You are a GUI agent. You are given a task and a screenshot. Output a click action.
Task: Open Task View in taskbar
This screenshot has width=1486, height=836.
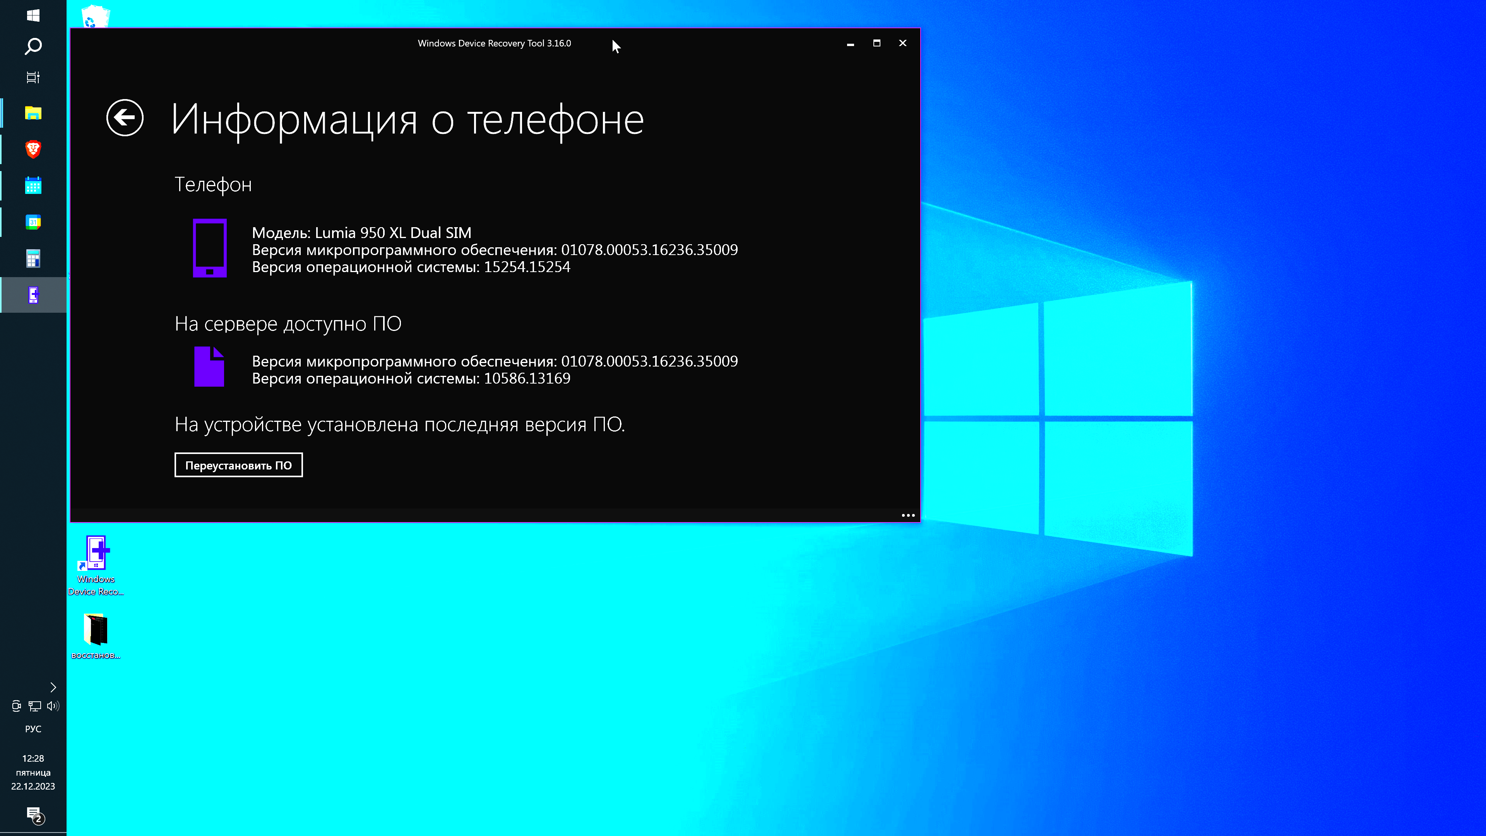pyautogui.click(x=33, y=77)
